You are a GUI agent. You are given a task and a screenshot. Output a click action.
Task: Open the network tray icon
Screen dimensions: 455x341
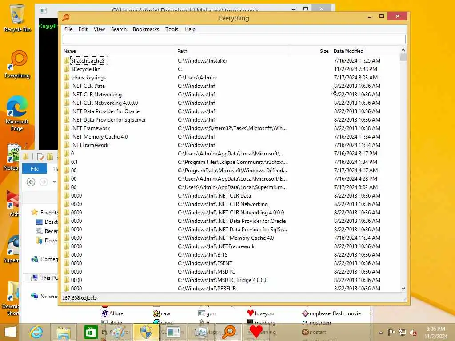tap(403, 332)
